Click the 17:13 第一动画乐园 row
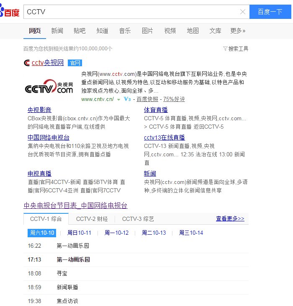 coord(136,260)
